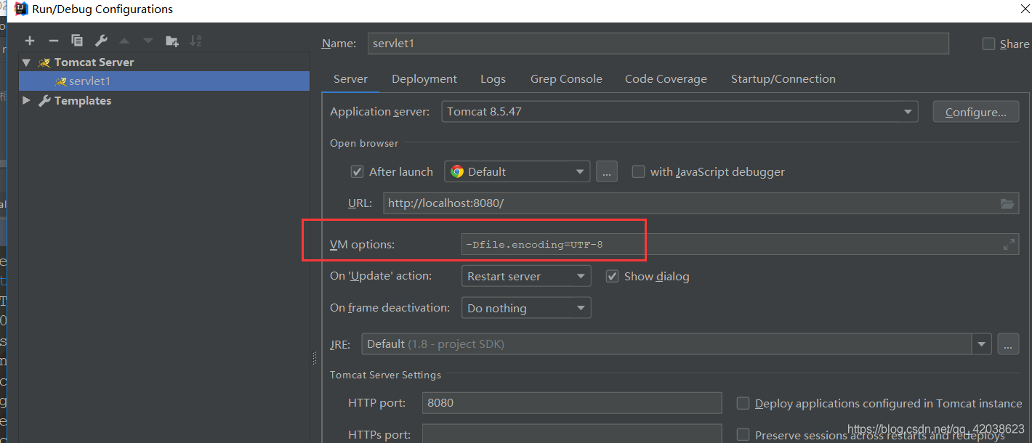
Task: Open the Logs tab
Action: pyautogui.click(x=493, y=79)
